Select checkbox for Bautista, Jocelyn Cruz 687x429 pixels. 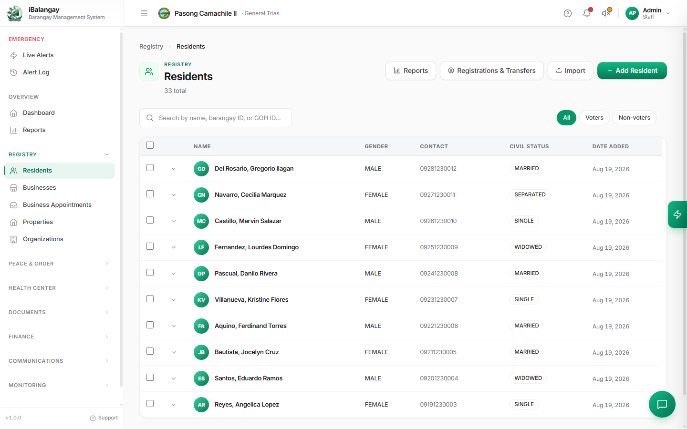pos(150,351)
